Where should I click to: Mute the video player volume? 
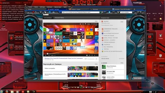[x=49, y=55]
